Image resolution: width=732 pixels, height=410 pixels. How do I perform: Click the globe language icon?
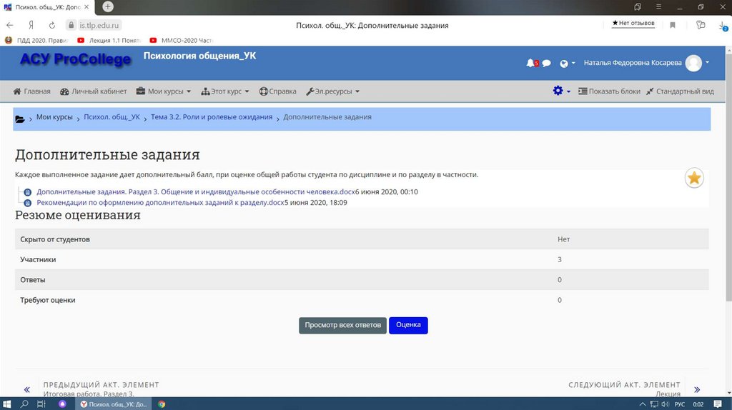(x=565, y=63)
